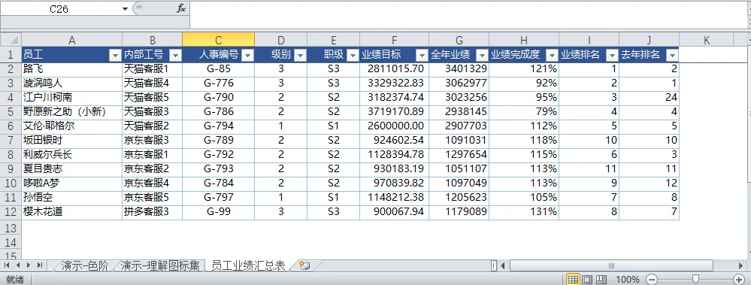Select column A header
This screenshot has width=751, height=285.
(72, 41)
